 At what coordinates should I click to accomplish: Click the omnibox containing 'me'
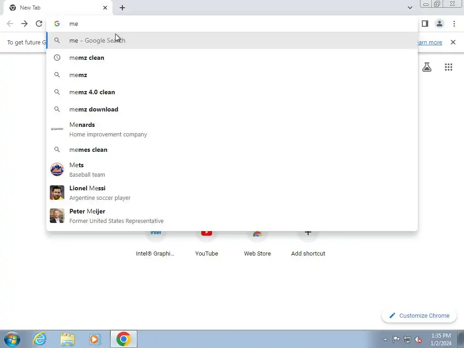(232, 24)
